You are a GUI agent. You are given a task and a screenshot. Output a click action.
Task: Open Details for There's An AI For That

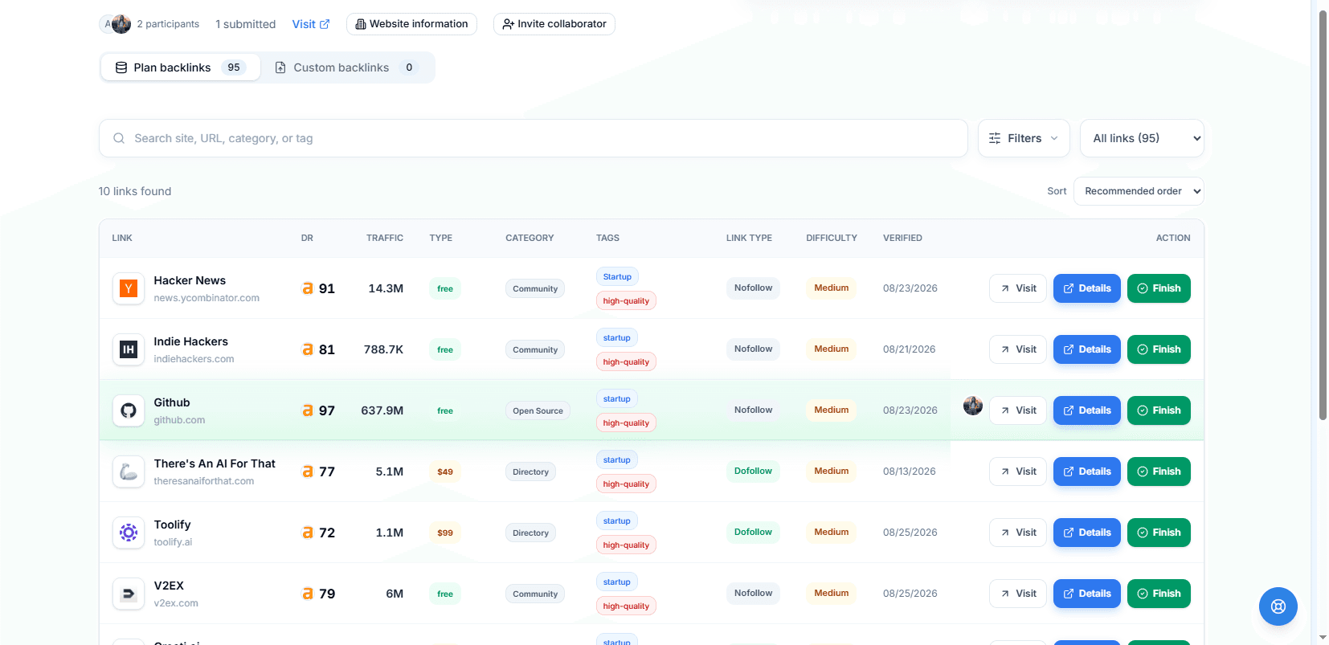(x=1087, y=472)
